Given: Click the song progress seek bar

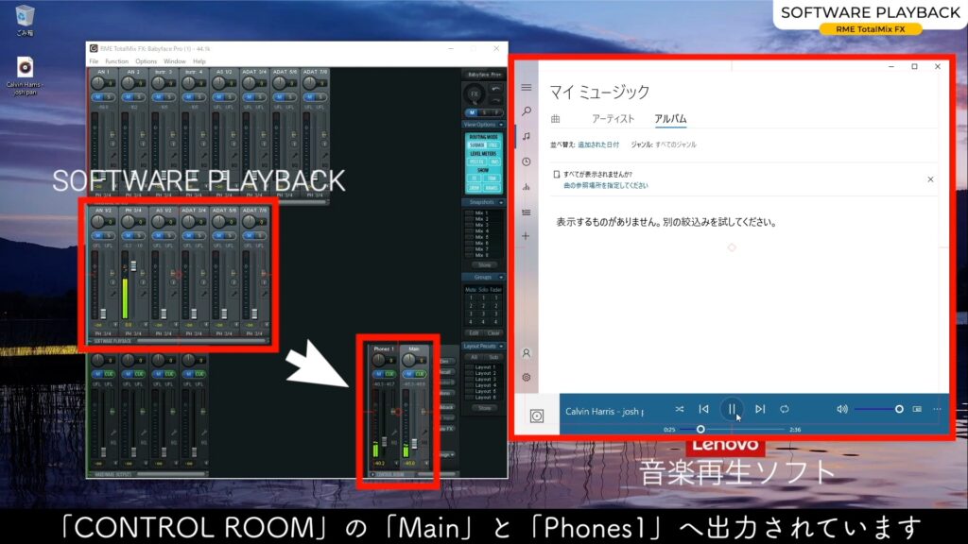Looking at the screenshot, I should 732,430.
